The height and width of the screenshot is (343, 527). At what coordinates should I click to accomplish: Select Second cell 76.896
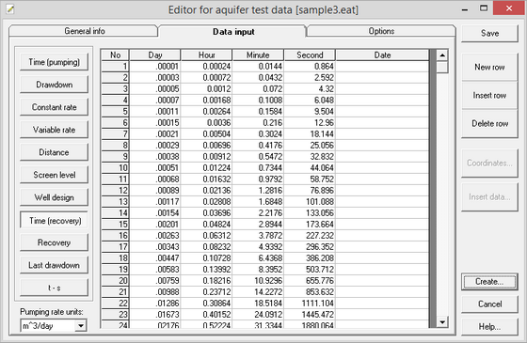[x=310, y=190]
